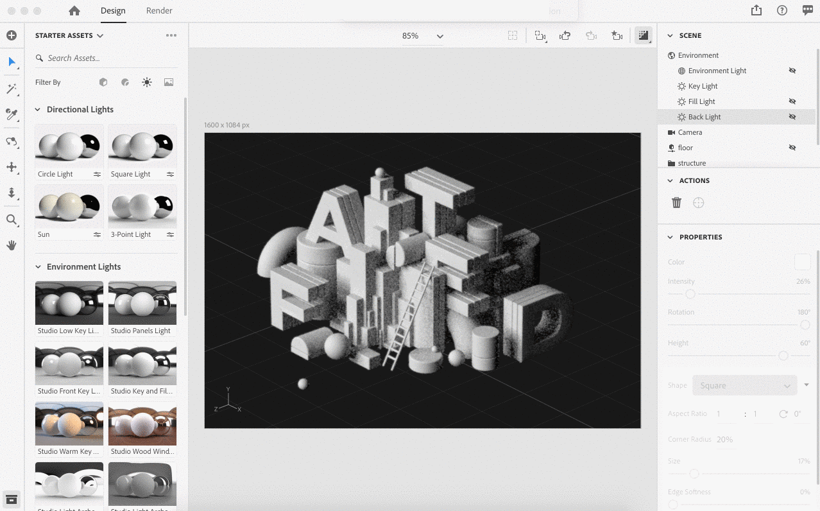Collapse the Scene panel
The image size is (820, 511).
coord(671,36)
